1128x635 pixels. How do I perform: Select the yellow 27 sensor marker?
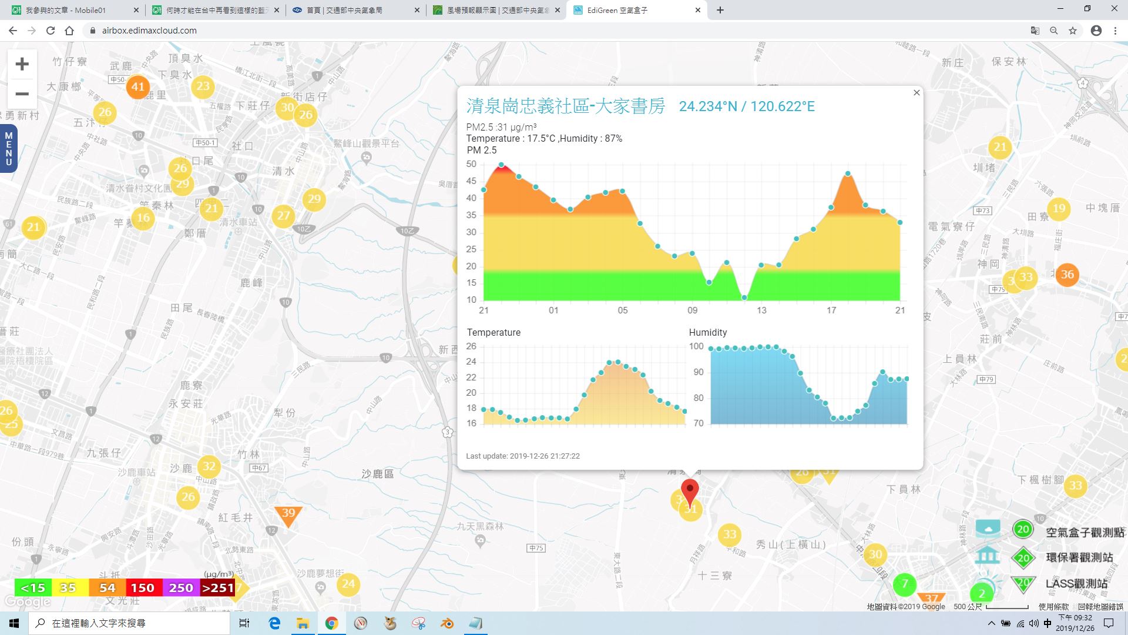[284, 216]
